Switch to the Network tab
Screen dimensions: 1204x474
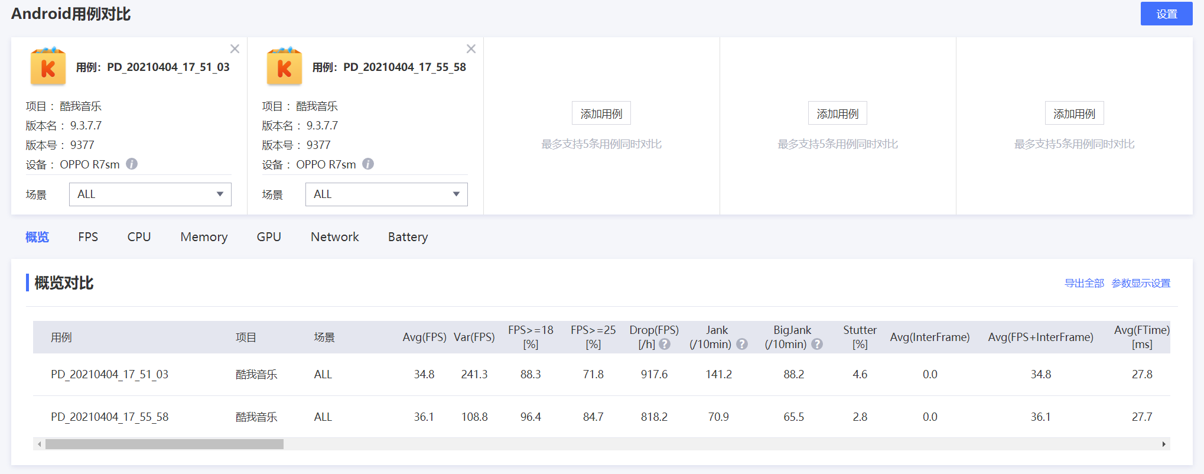click(335, 237)
